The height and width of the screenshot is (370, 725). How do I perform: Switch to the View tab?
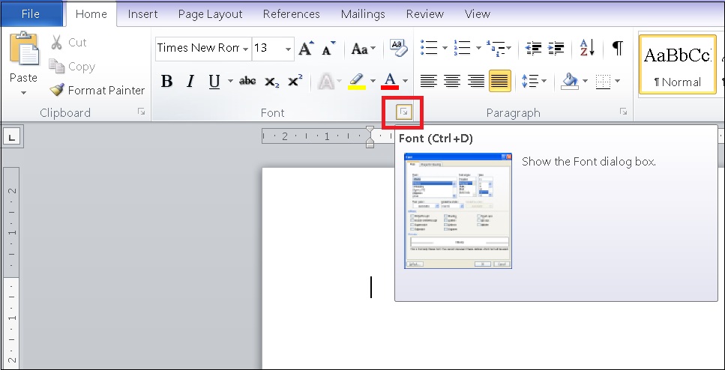point(478,14)
